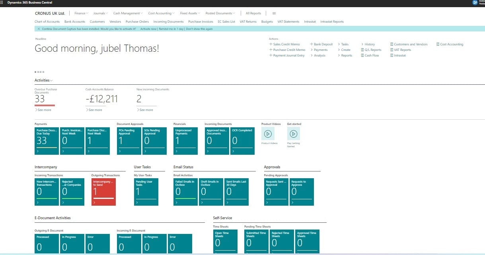
Task: Open OCR Completed tile
Action: [x=242, y=141]
